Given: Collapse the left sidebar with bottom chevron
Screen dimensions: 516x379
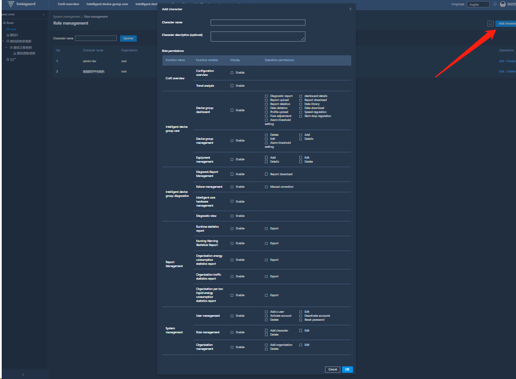Looking at the screenshot, I should click(x=23, y=374).
